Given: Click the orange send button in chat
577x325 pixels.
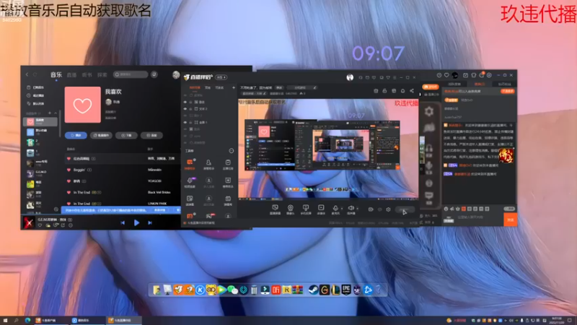Looking at the screenshot, I should [511, 220].
